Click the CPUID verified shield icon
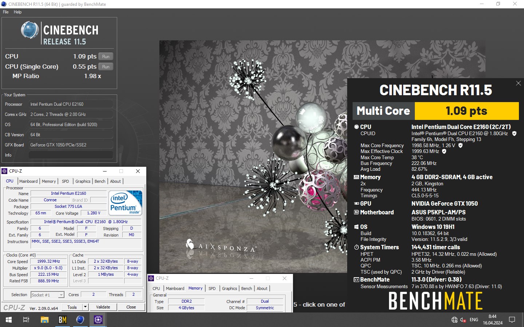The image size is (524, 327). point(514,133)
